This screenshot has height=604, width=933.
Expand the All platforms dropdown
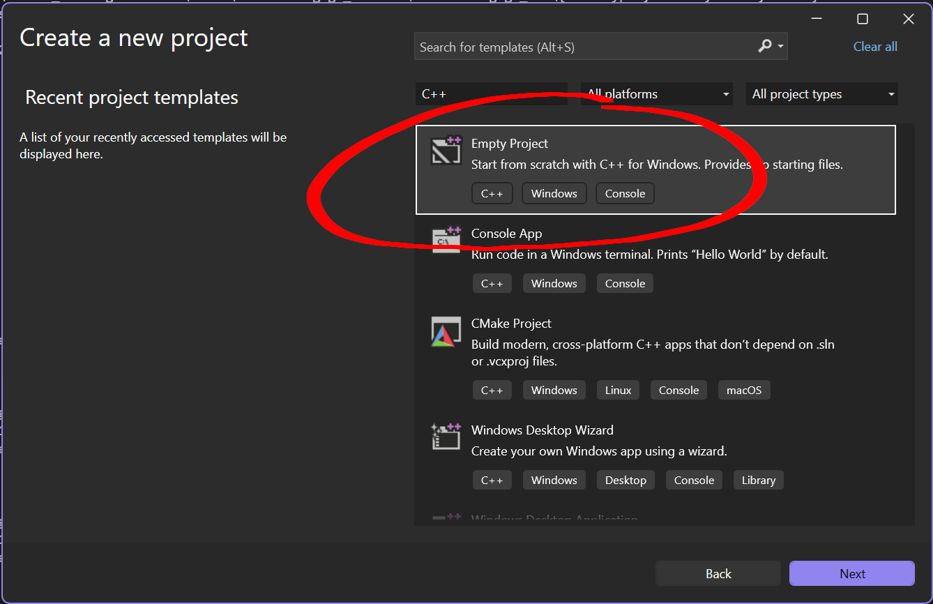point(657,94)
